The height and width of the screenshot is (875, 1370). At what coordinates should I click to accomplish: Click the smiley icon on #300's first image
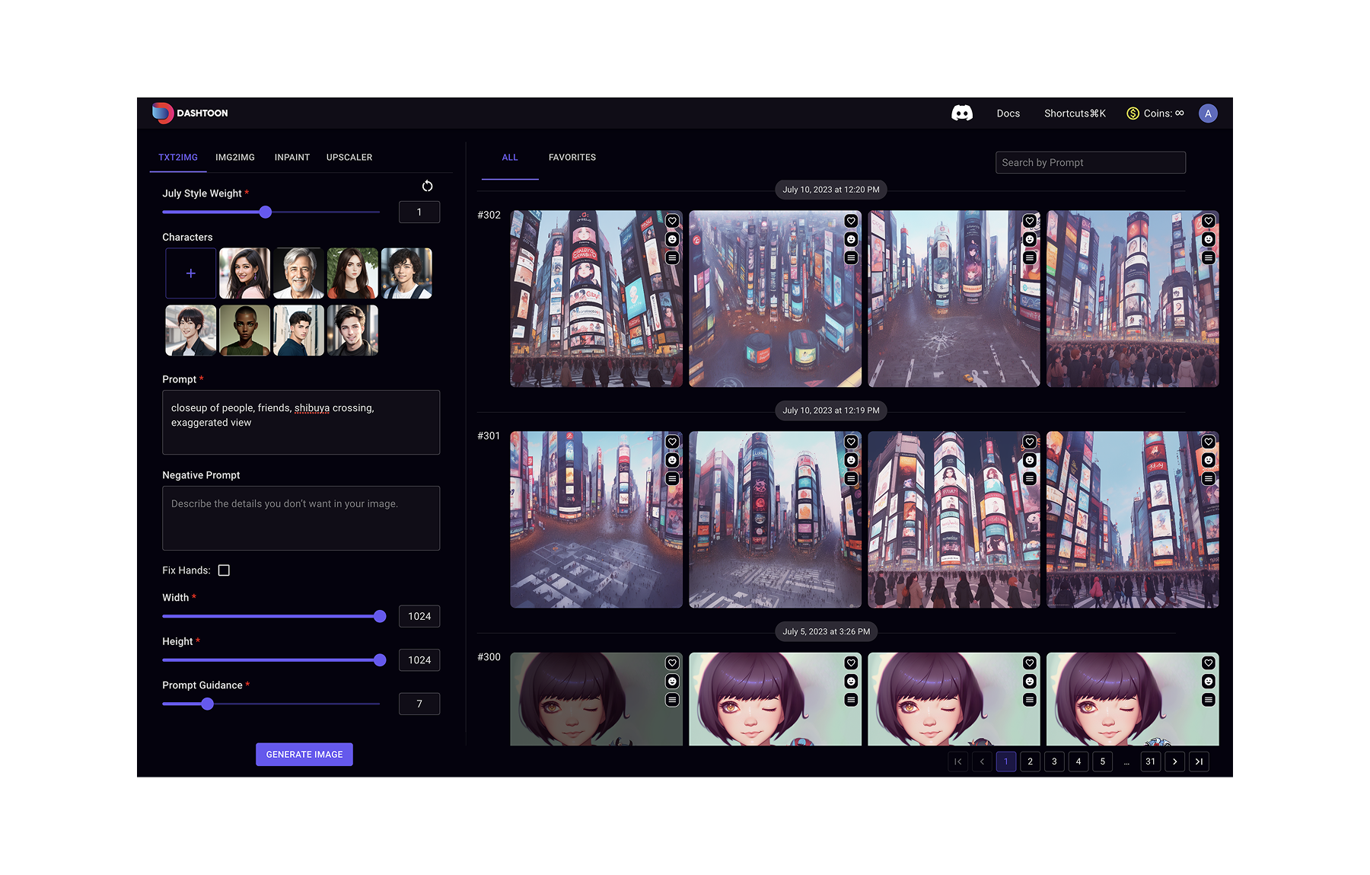point(672,681)
